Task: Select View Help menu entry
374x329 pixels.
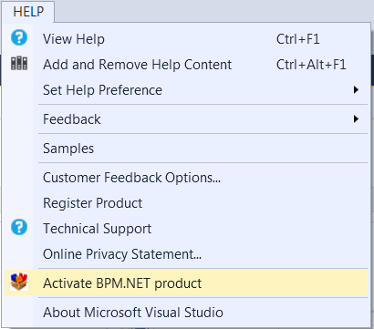Action: pyautogui.click(x=186, y=39)
